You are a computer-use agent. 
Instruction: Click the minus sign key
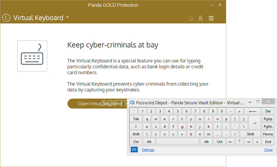pyautogui.click(x=231, y=111)
